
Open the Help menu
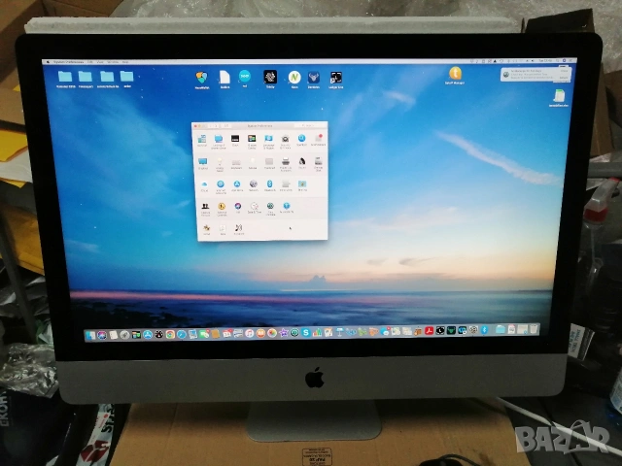pyautogui.click(x=125, y=62)
